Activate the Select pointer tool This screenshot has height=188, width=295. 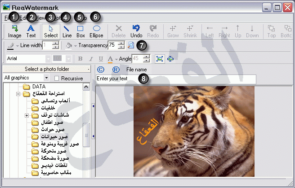tap(51, 31)
